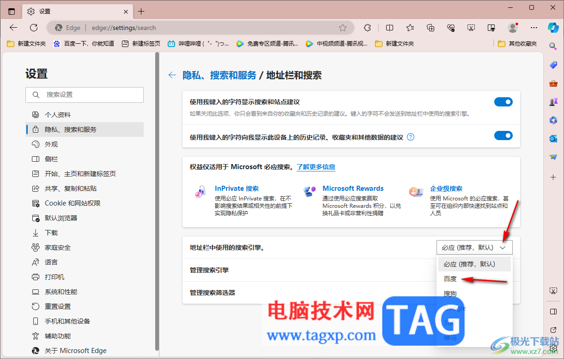This screenshot has height=359, width=564.
Task: Open 重置设置 section
Action: (85, 306)
